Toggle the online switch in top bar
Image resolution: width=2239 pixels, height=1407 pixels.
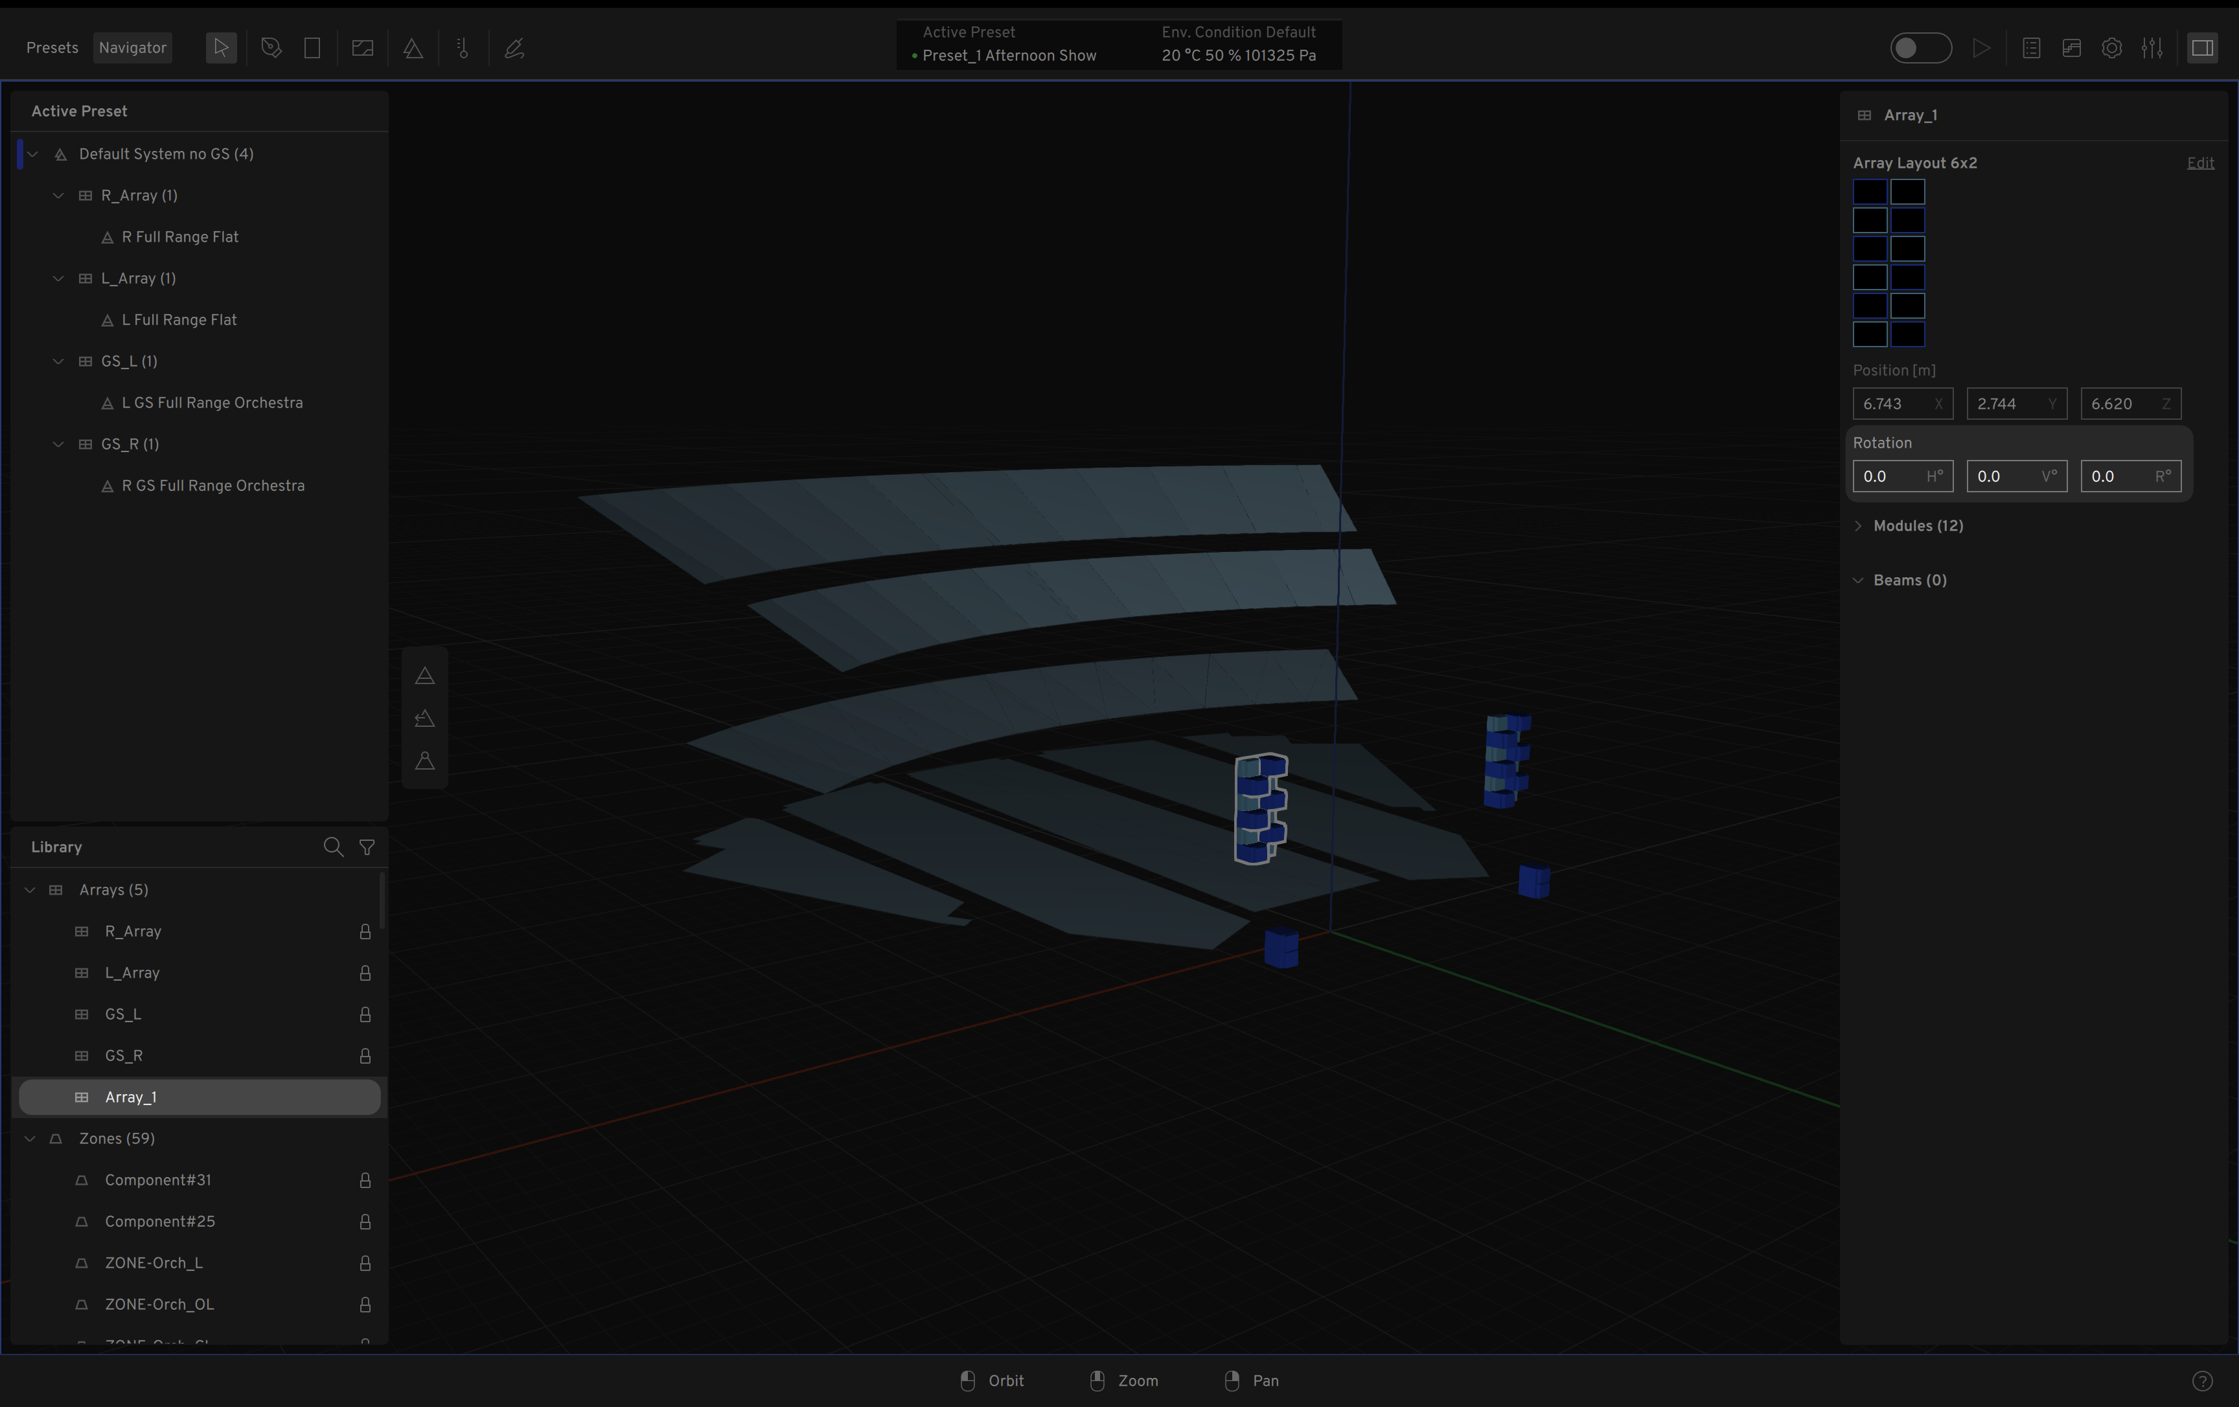tap(1920, 47)
